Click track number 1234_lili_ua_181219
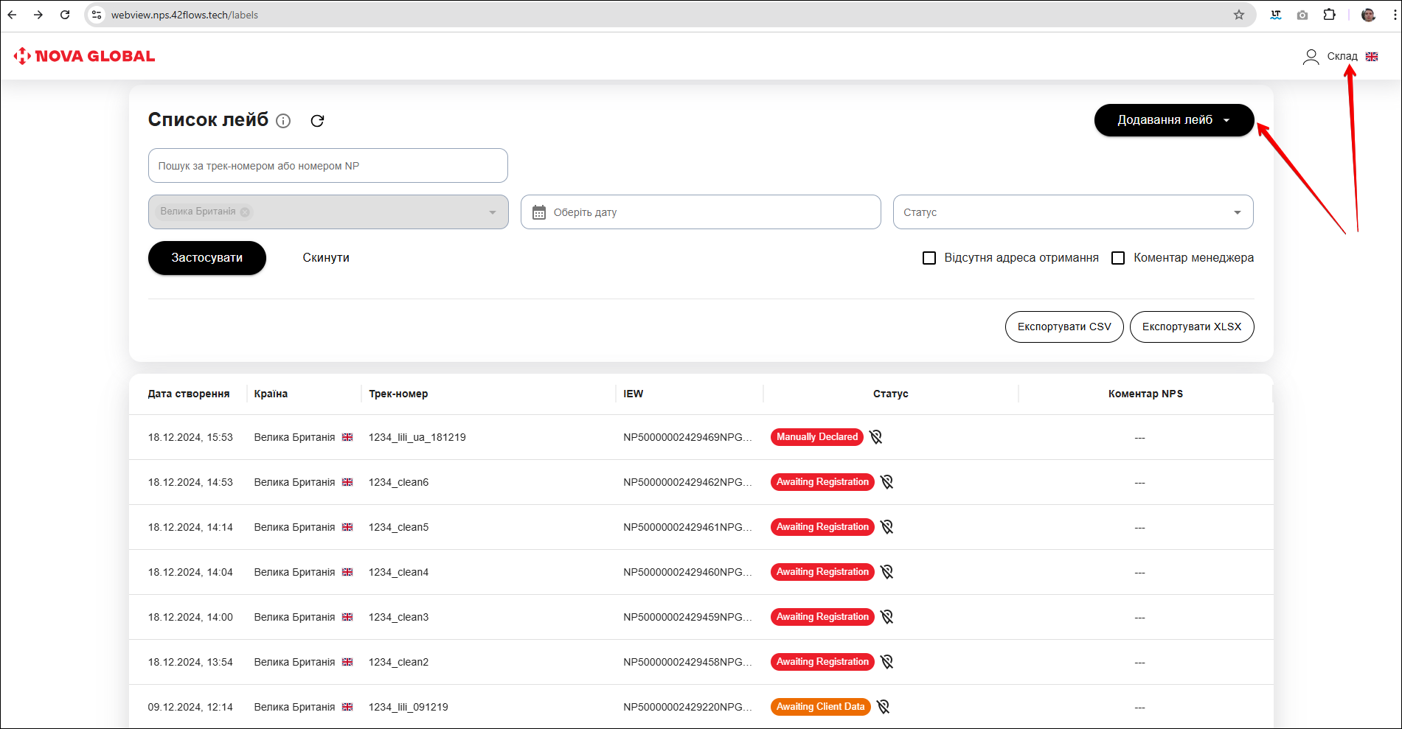1402x729 pixels. (x=417, y=437)
